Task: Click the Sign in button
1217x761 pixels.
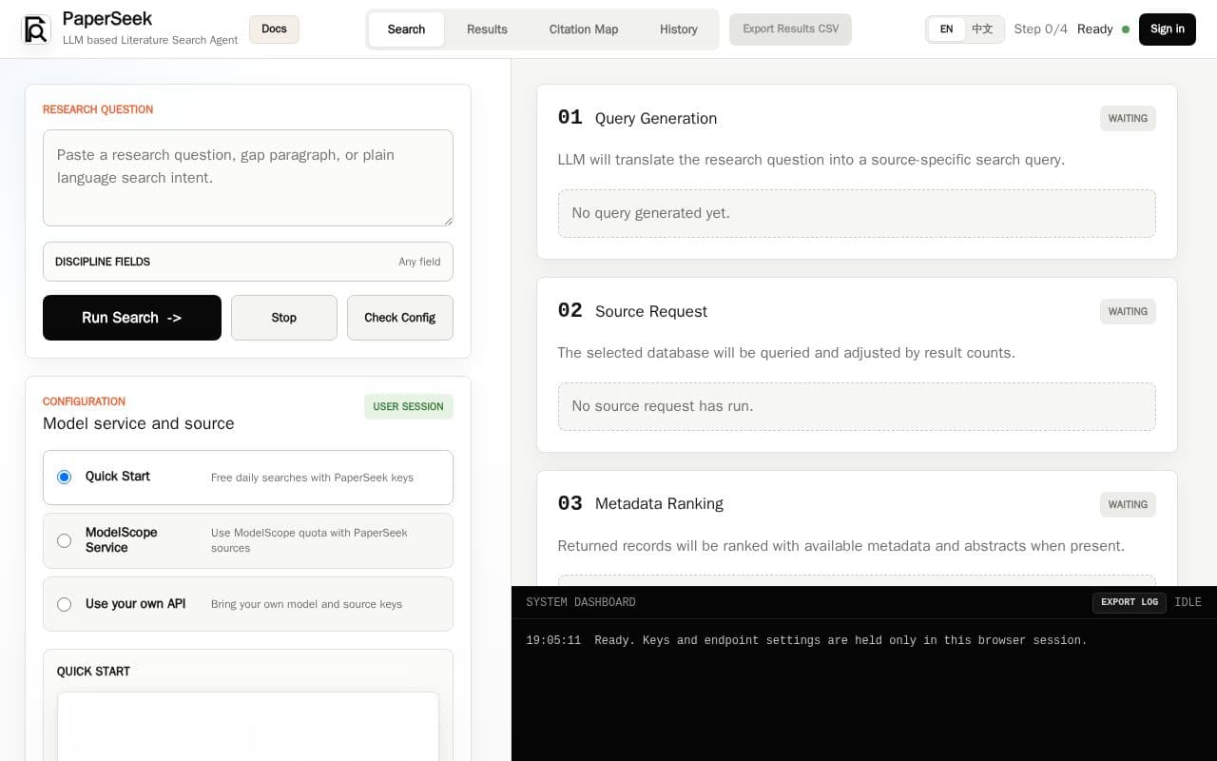Action: [1168, 29]
